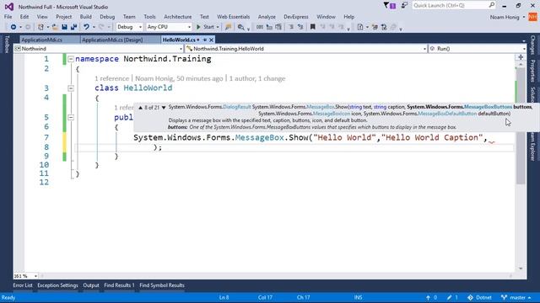Click the yellow comment-note toolbar icon
This screenshot has height=303, width=540.
(x=228, y=27)
